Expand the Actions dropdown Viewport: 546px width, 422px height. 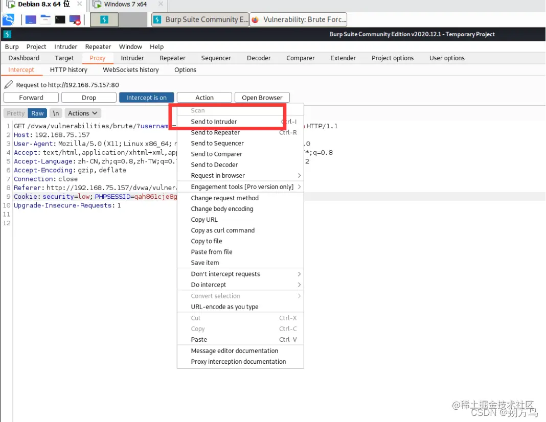point(83,113)
